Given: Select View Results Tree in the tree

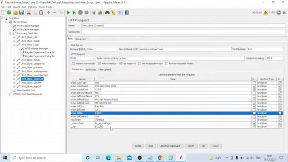Looking at the screenshot, I should (x=26, y=90).
